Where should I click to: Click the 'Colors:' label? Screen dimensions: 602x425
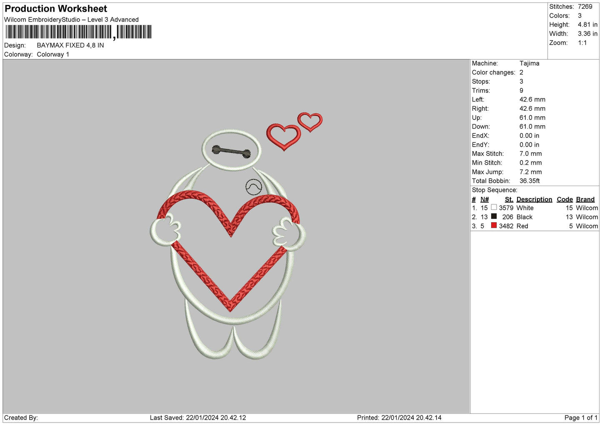tap(560, 16)
